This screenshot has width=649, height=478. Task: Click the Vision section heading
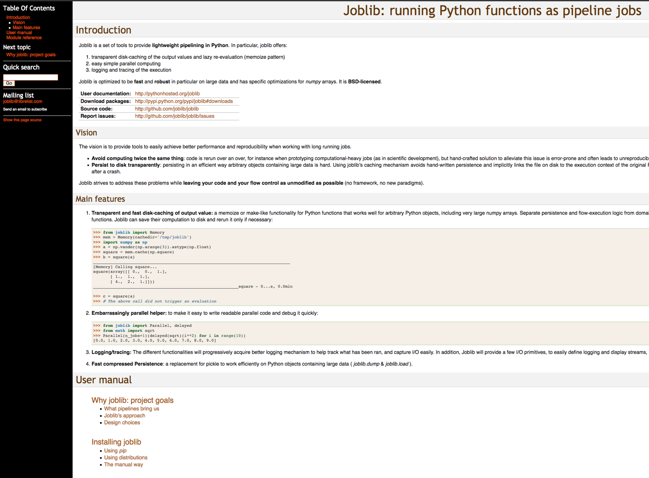tap(86, 132)
